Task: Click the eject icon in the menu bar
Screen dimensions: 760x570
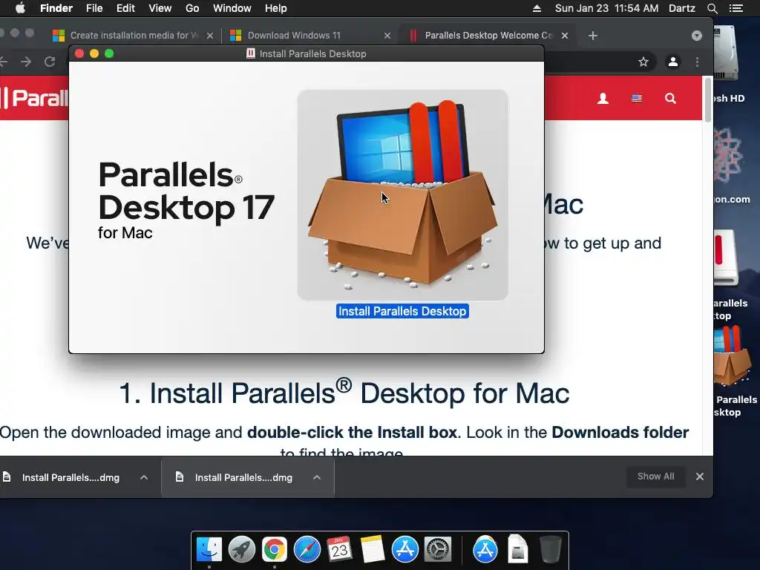Action: [x=537, y=8]
